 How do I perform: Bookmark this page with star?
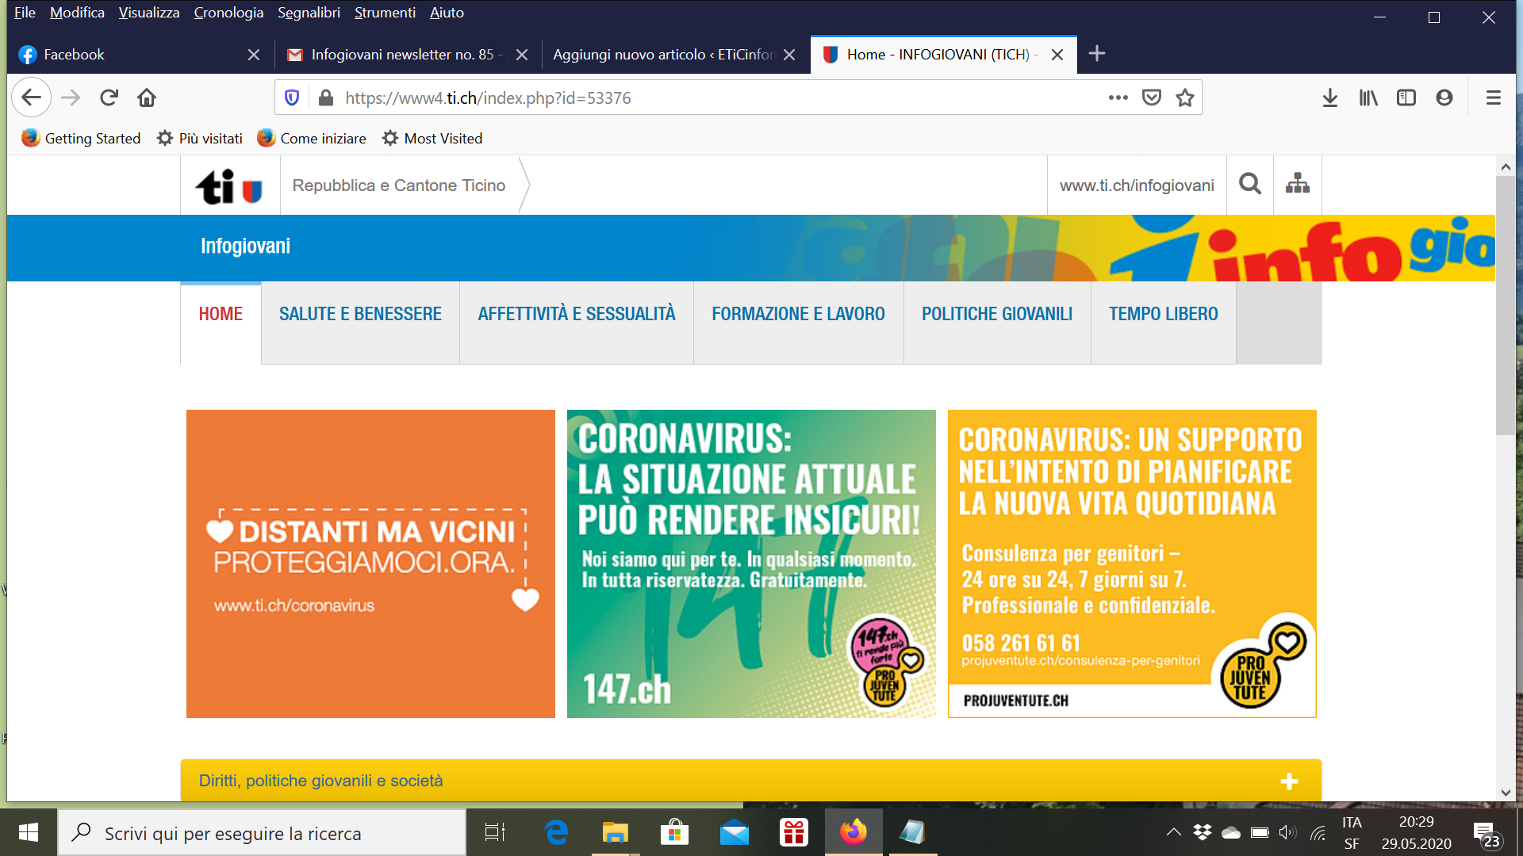click(x=1185, y=97)
